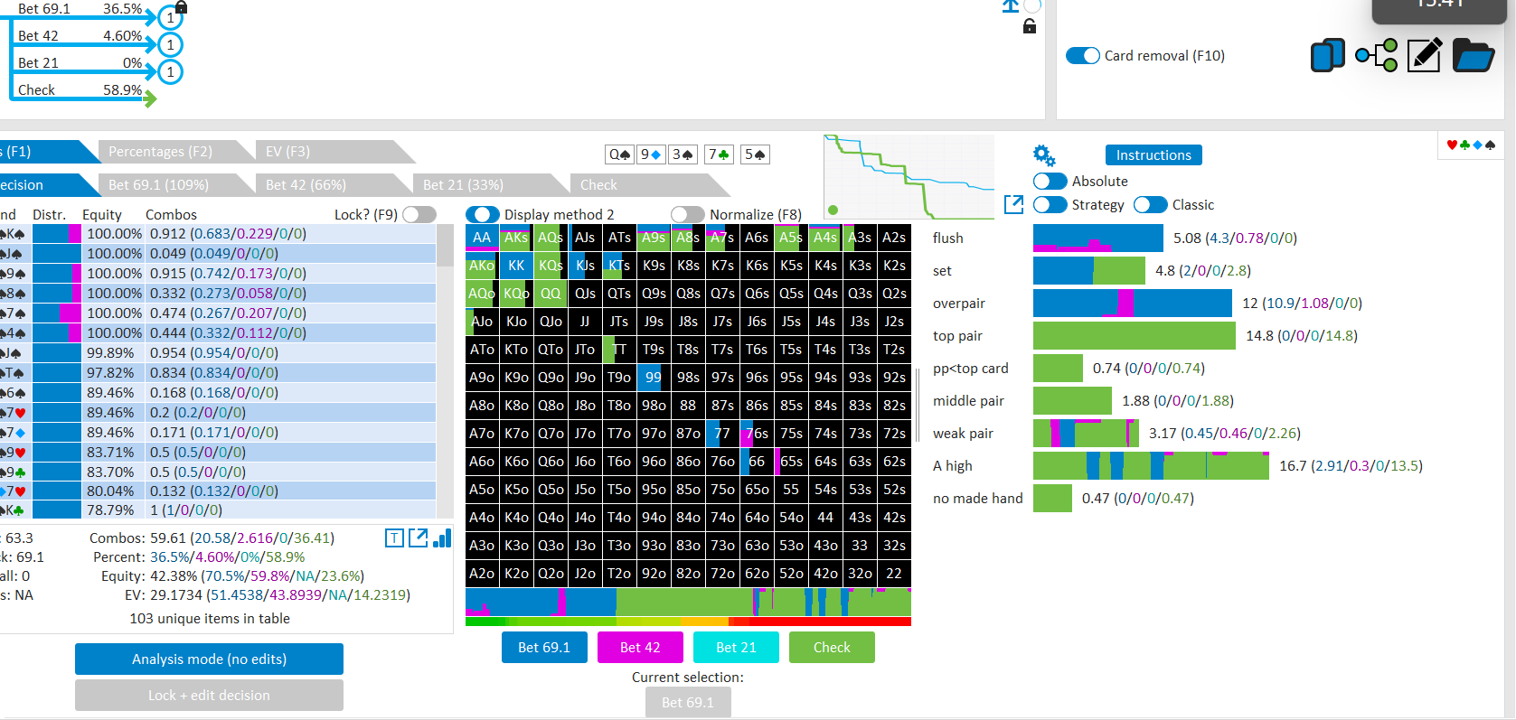The image size is (1516, 720).
Task: Click the Combos column header
Action: click(x=171, y=215)
